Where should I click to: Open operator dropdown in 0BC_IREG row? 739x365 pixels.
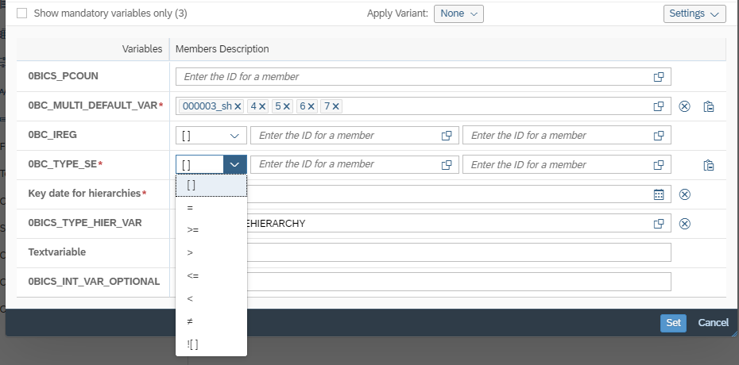click(x=211, y=136)
